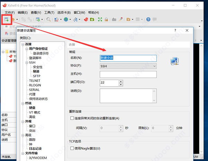Select 登录脚本 in category tree
This screenshot has width=208, height=161.
click(x=35, y=58)
